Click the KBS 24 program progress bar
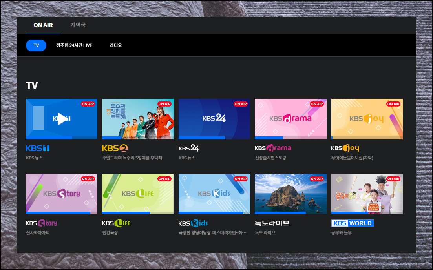This screenshot has height=270, width=433. pos(214,138)
